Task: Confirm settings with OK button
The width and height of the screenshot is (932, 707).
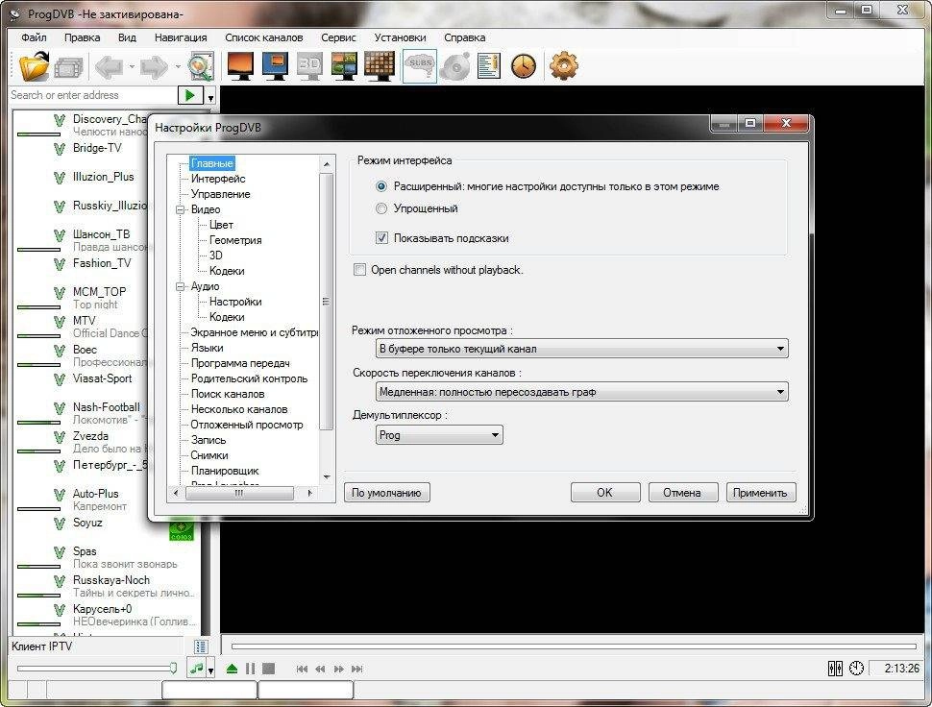Action: [605, 493]
